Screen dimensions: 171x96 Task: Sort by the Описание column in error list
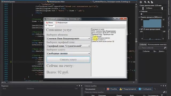[x=102, y=95]
